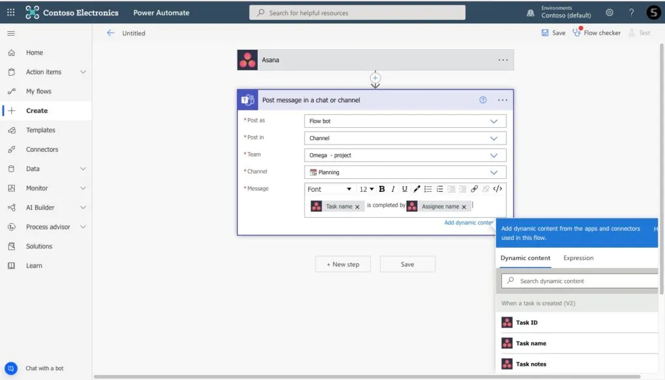Toggle underline formatting in the message editor
Screen dimensions: 665x380
(x=404, y=189)
